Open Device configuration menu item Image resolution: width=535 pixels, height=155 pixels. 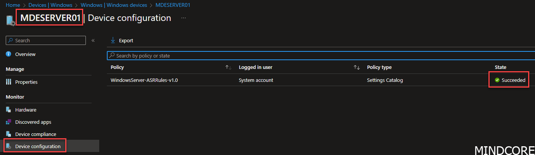coord(38,146)
